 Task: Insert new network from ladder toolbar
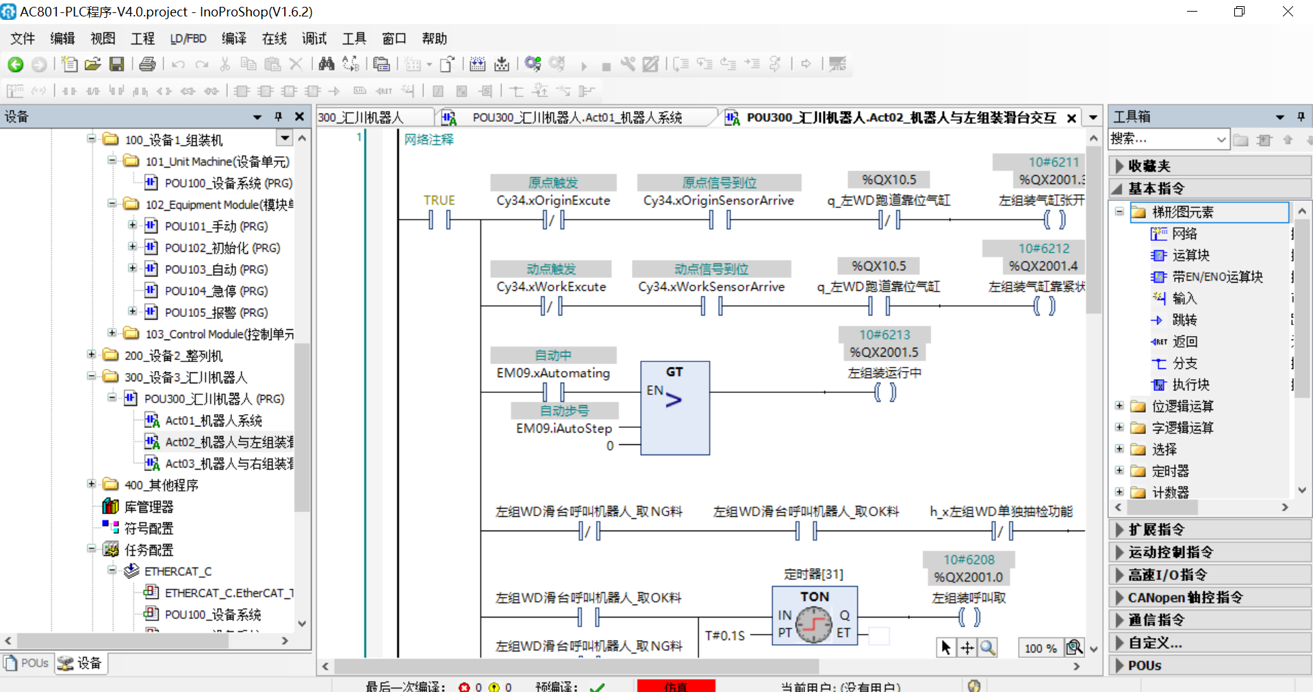pos(15,91)
